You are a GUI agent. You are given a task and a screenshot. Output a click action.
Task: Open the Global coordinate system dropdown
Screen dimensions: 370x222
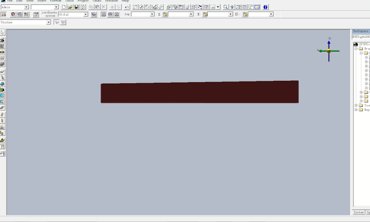(x=86, y=14)
